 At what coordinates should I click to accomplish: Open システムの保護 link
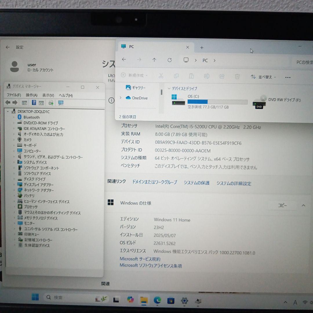coord(196,183)
